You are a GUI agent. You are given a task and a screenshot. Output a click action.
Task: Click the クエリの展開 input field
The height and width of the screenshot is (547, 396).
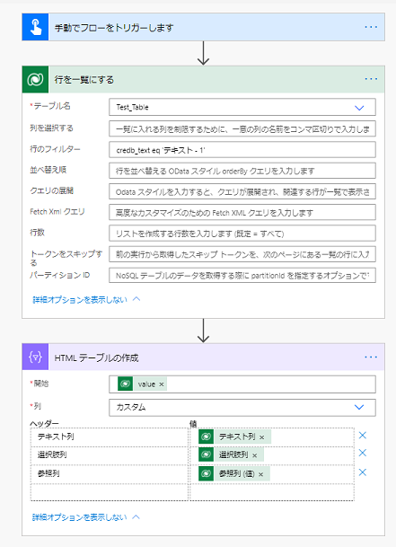coord(242,191)
